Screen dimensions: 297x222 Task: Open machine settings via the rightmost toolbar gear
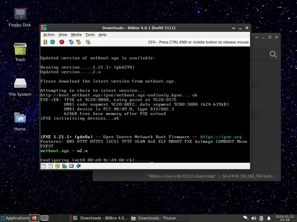point(88,42)
